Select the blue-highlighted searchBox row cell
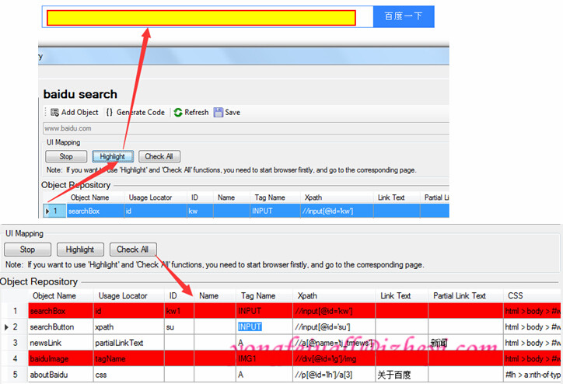This screenshot has height=384, width=563. point(96,211)
